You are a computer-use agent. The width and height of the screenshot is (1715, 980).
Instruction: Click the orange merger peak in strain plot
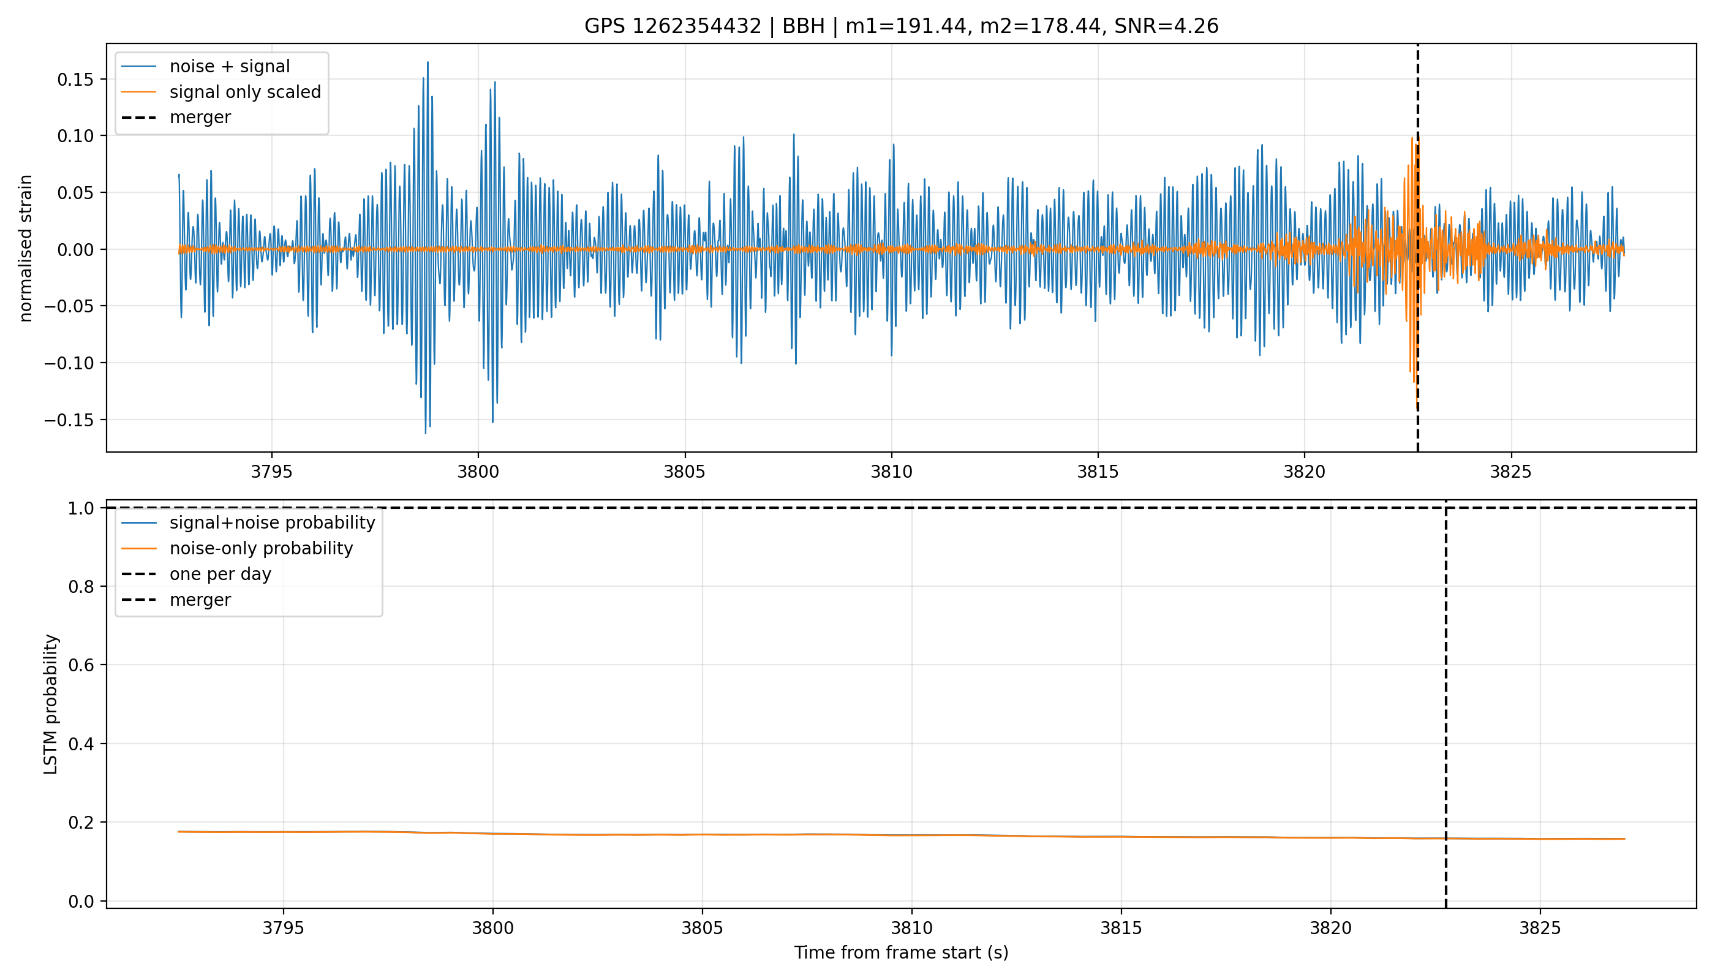coord(1412,138)
